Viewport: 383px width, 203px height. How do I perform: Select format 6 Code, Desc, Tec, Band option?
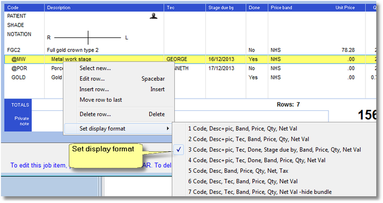[x=243, y=181]
